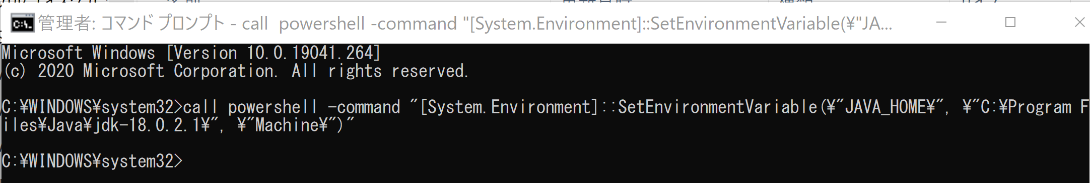This screenshot has height=183, width=1090.
Task: Click the latest C:¥WINDOWS¥system32> prompt
Action: point(92,161)
